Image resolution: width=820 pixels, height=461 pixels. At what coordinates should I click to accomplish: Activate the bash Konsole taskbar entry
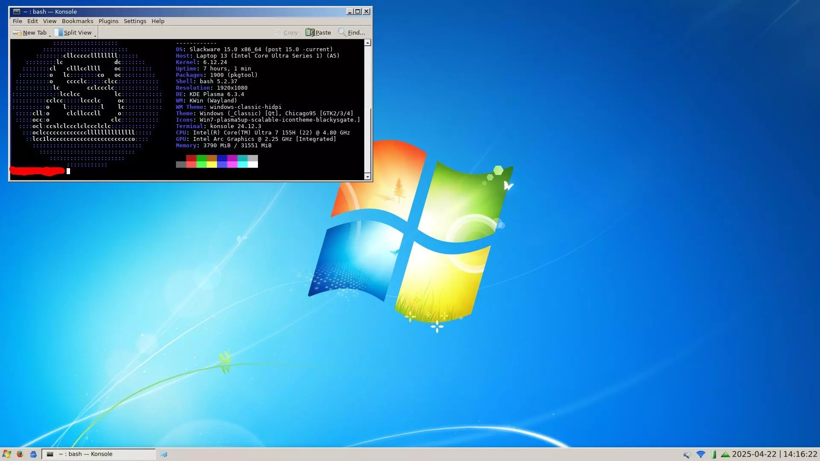99,454
